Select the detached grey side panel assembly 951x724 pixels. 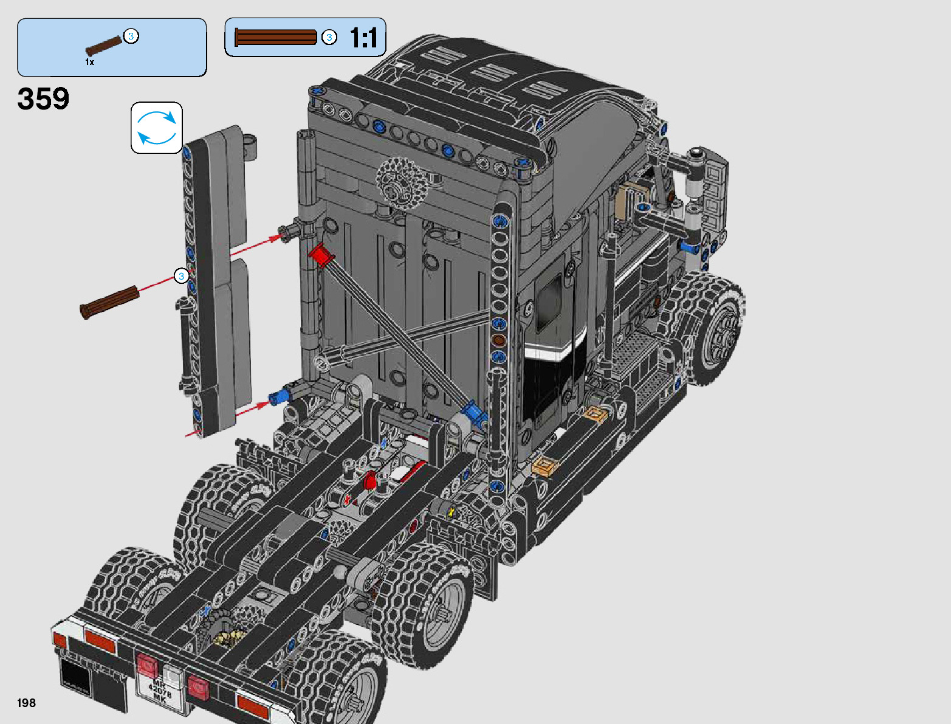[216, 280]
